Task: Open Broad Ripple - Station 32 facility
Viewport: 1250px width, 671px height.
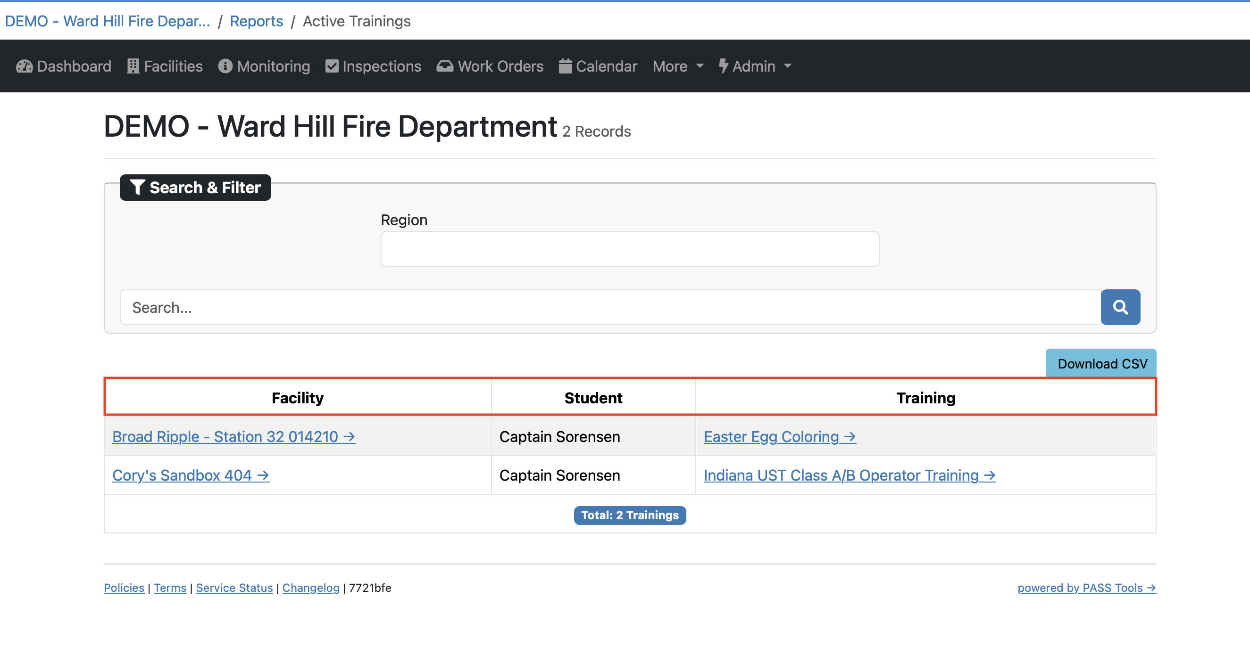Action: coord(233,437)
